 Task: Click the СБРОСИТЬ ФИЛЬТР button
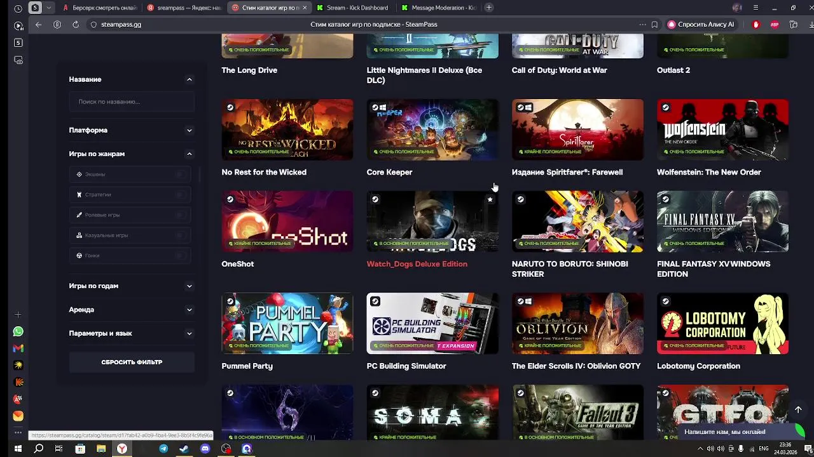click(132, 362)
